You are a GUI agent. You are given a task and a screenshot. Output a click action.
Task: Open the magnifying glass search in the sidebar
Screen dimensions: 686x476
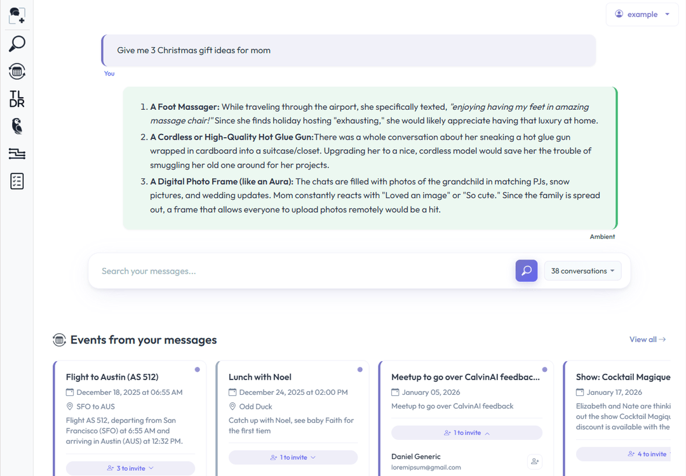pos(17,44)
